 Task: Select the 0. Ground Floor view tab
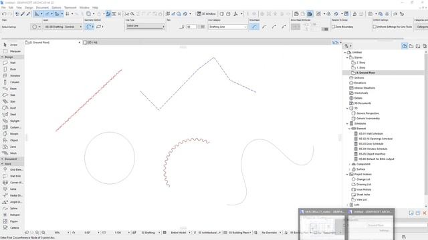click(52, 43)
